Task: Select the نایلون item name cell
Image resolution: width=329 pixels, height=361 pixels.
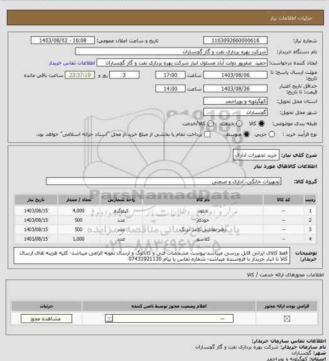Action: [x=203, y=211]
